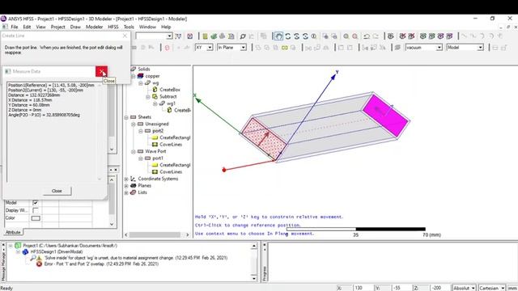Image resolution: width=518 pixels, height=291 pixels.
Task: Open the Model type dropdown in toolbar
Action: click(x=480, y=48)
